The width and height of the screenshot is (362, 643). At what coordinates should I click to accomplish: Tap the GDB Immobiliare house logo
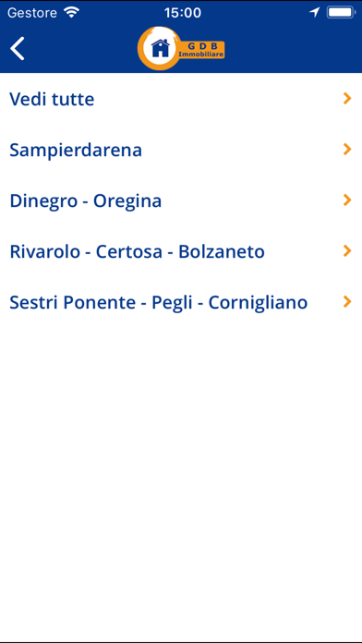[x=181, y=48]
